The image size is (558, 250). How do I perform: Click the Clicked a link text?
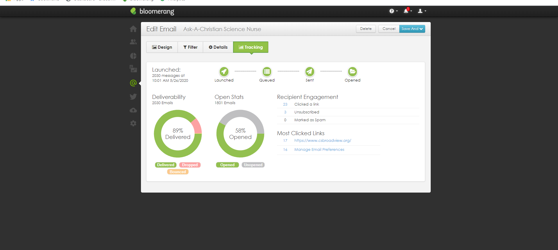click(307, 104)
